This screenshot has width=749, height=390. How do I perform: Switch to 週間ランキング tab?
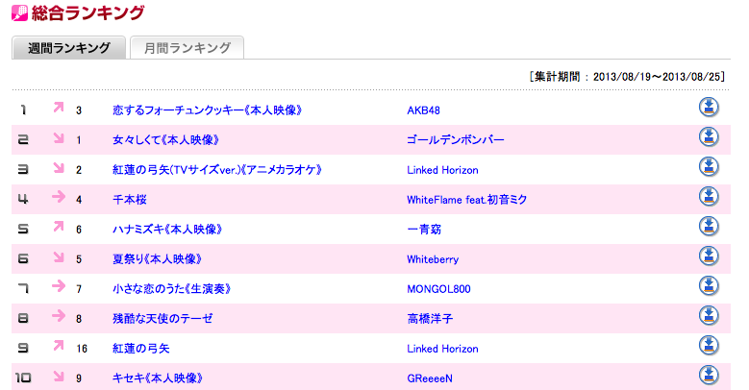pyautogui.click(x=69, y=48)
